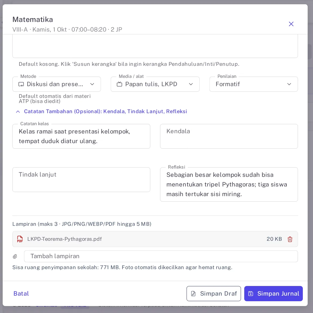Click the paperclip attachment icon
This screenshot has height=313, width=313.
[x=15, y=257]
